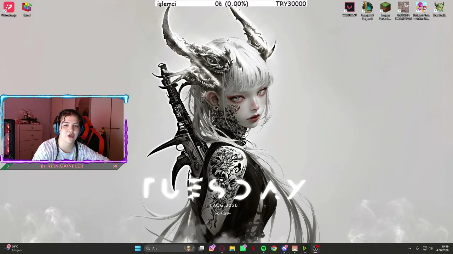The height and width of the screenshot is (254, 453).
Task: Open Spotify from the taskbar
Action: point(263,248)
